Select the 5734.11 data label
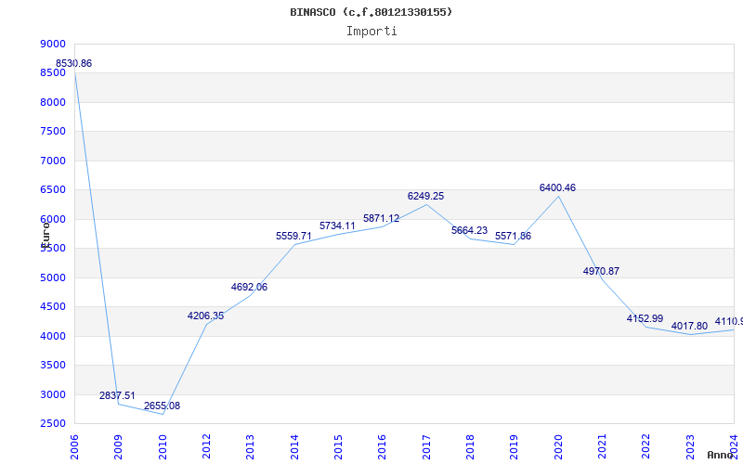The height and width of the screenshot is (464, 743). 337,226
